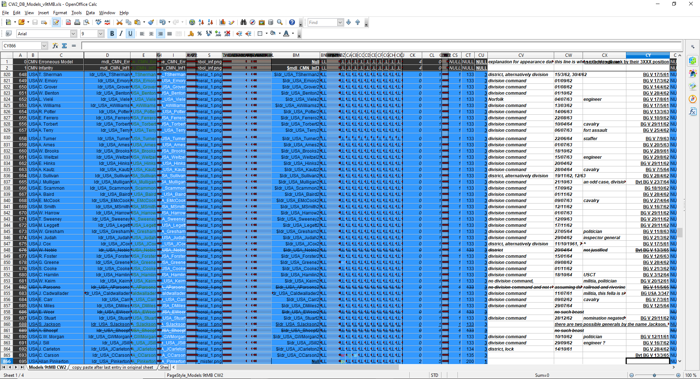Viewport: 700px width, 379px height.
Task: Switch to the Models 9tMB CW2 sheet tab
Action: coord(48,367)
